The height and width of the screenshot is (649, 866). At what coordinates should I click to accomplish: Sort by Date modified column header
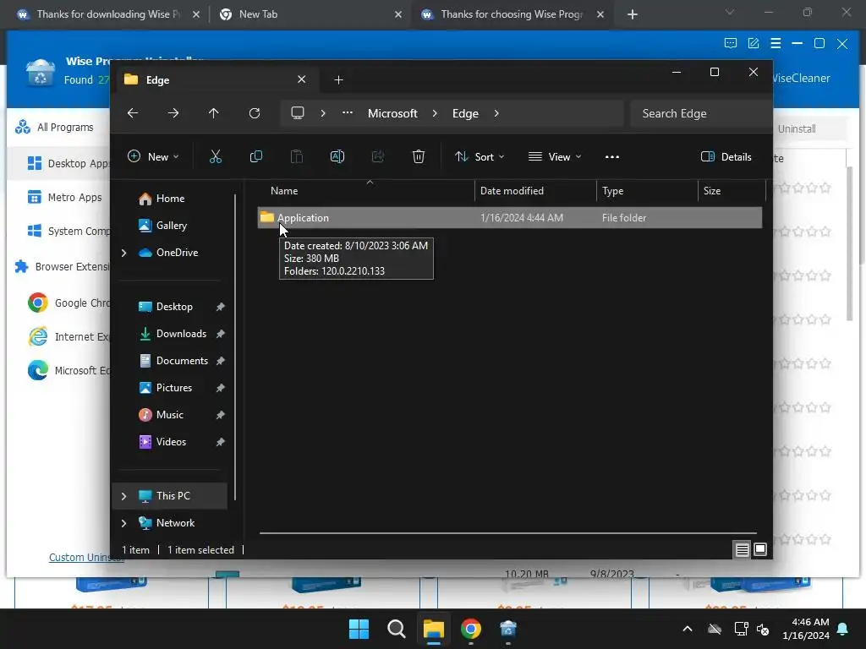[535, 191]
